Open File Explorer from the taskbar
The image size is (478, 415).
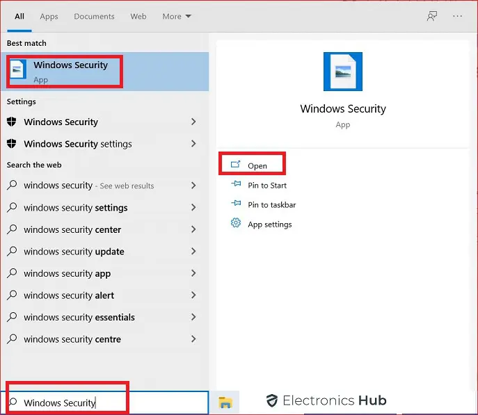pyautogui.click(x=225, y=402)
